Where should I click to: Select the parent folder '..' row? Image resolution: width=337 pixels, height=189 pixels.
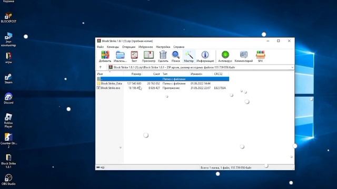tap(163, 79)
